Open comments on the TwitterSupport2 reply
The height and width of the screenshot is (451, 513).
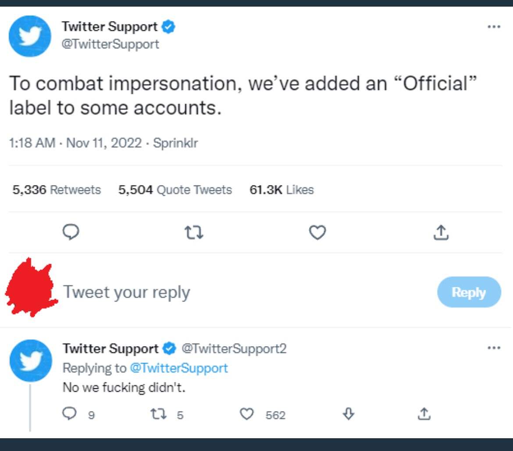(69, 414)
